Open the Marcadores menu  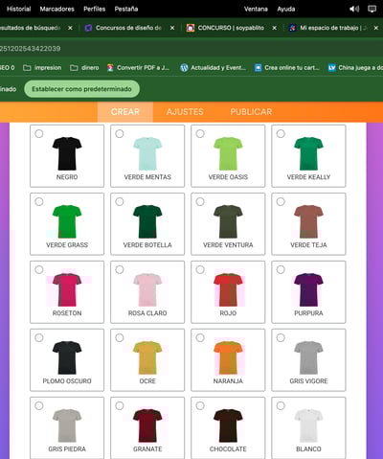tap(56, 9)
